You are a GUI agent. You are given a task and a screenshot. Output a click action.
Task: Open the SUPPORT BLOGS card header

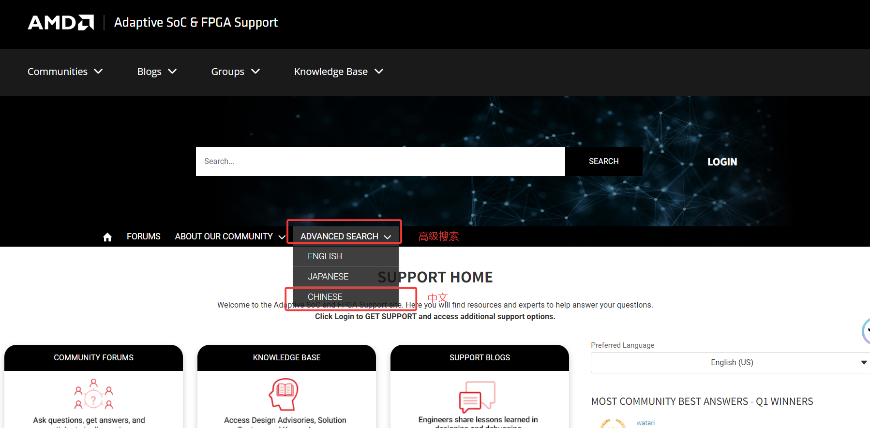480,358
